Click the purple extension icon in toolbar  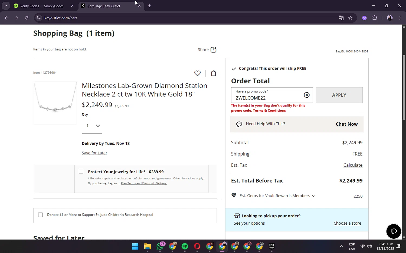click(364, 18)
